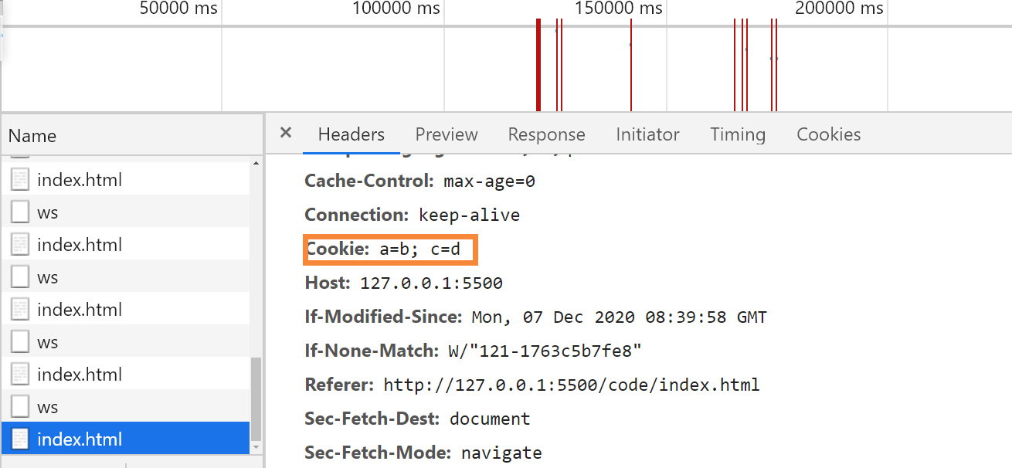This screenshot has height=468, width=1012.
Task: Open the Cookies tab
Action: (828, 134)
